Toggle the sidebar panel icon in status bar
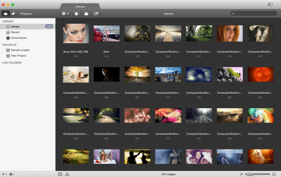 point(60,174)
